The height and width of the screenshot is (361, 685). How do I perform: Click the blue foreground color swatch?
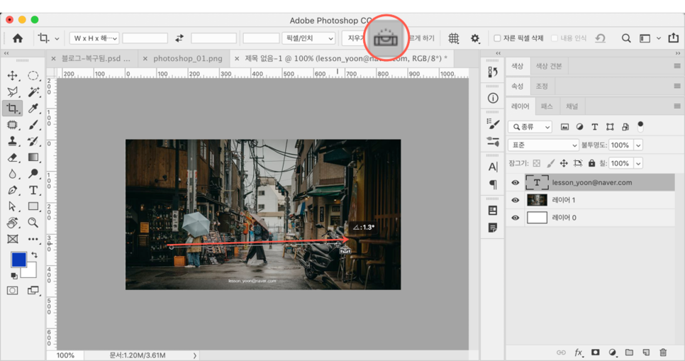(18, 260)
